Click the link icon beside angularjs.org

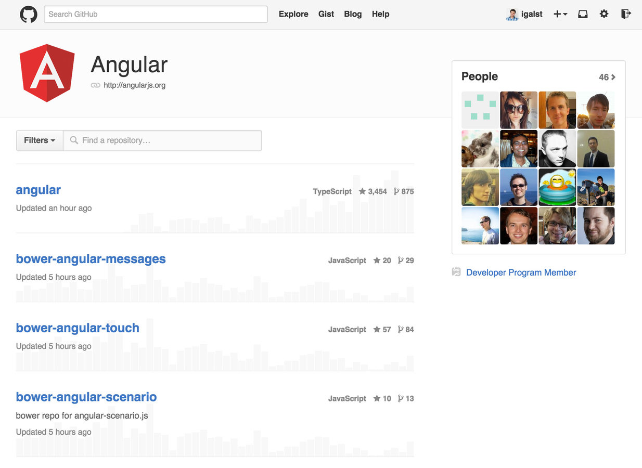(x=95, y=85)
